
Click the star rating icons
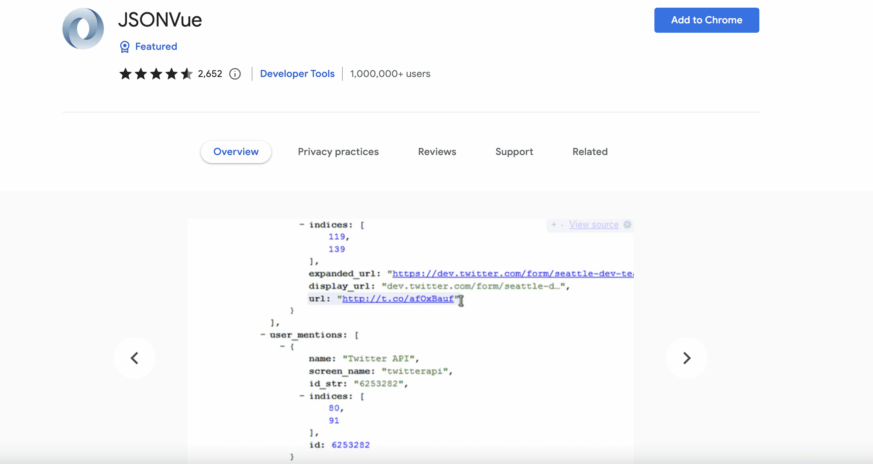tap(156, 74)
